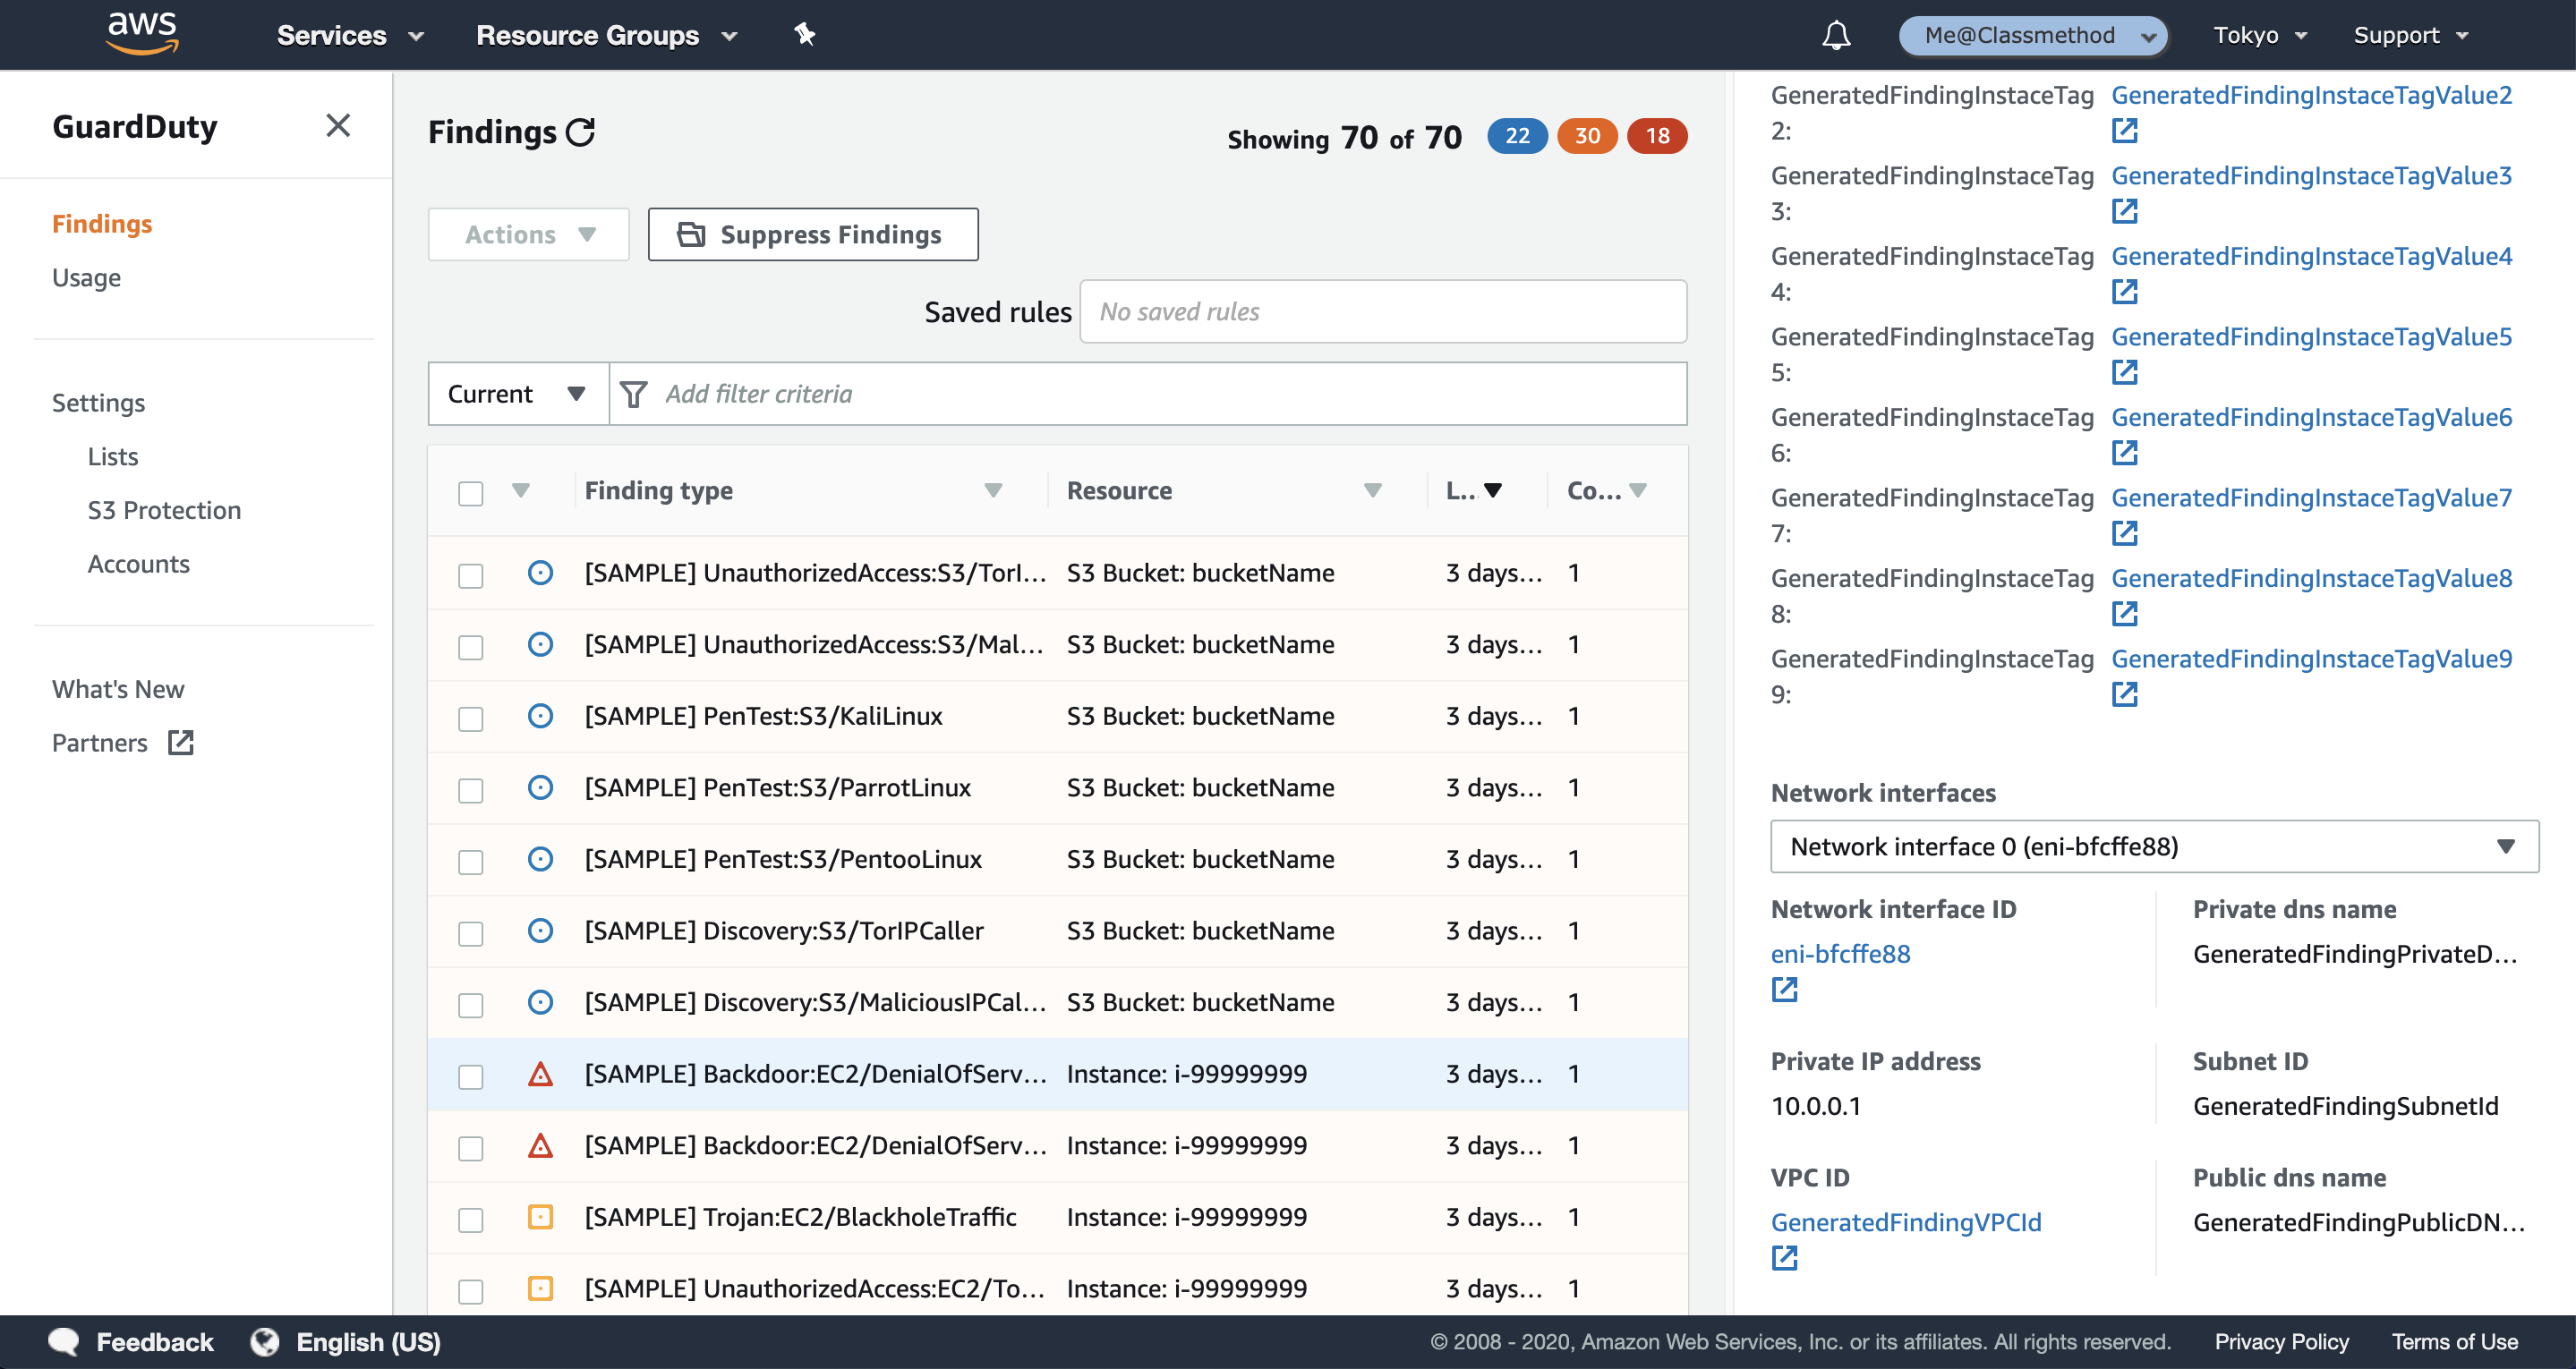Click red triangle icon of highlighted Backdoor row
The width and height of the screenshot is (2576, 1369).
[x=540, y=1074]
